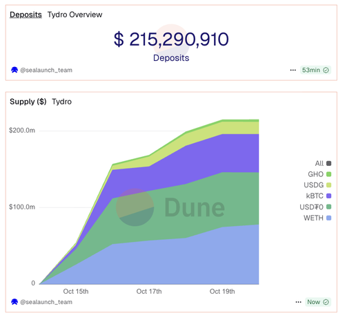Screen dimensions: 345x320
Task: Select the Tydro Overview query label
Action: [x=75, y=15]
